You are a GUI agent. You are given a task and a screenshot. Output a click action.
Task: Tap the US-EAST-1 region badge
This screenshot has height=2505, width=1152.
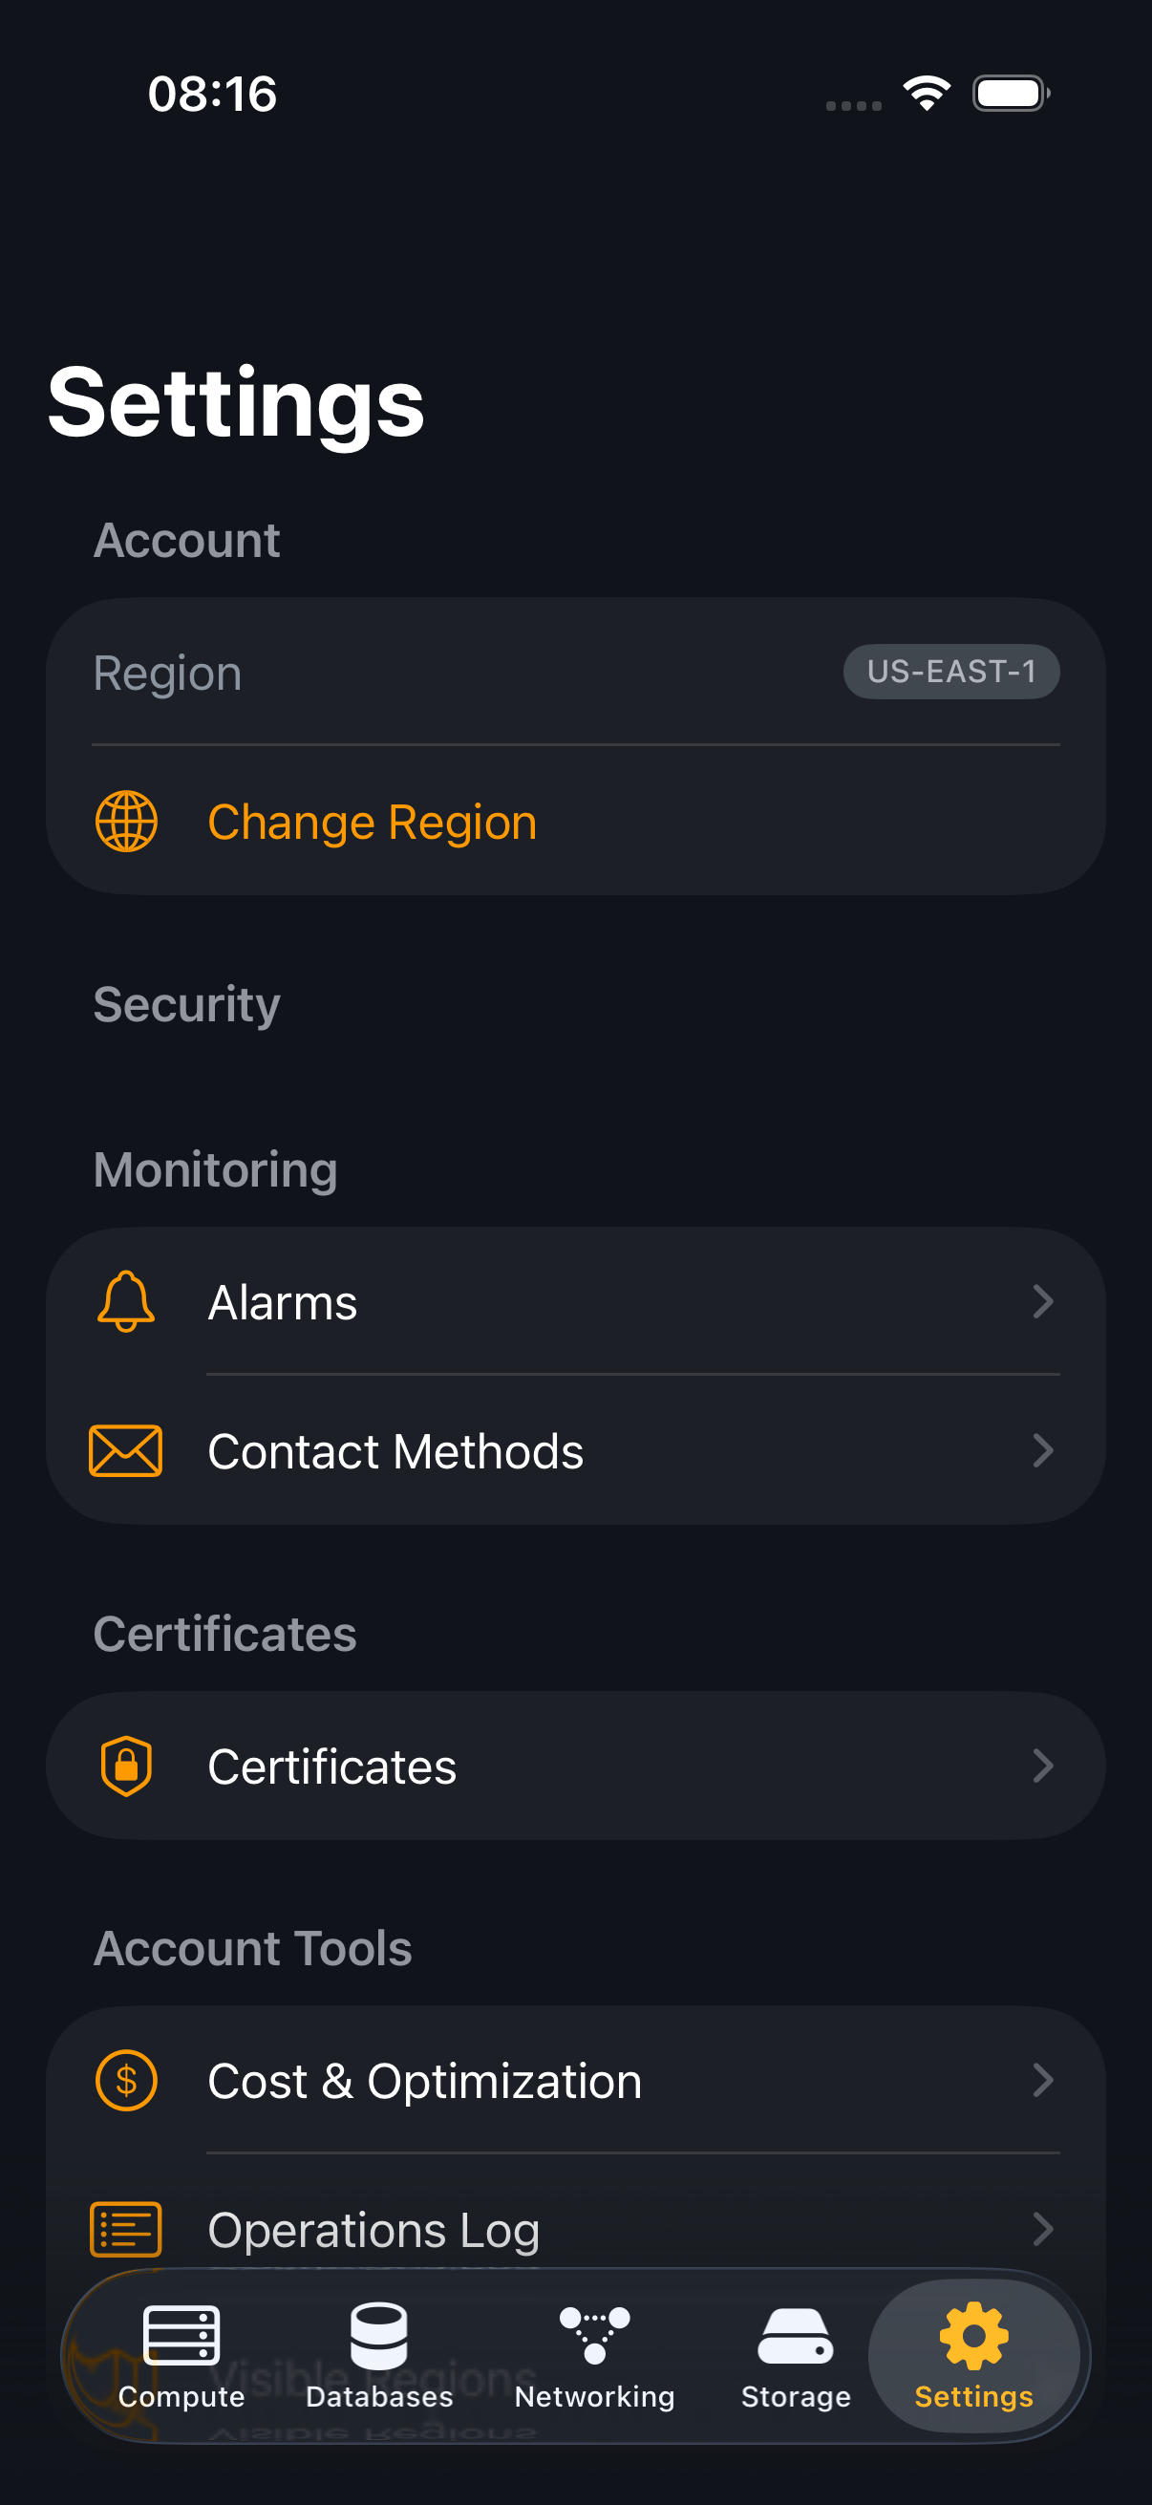(x=950, y=672)
